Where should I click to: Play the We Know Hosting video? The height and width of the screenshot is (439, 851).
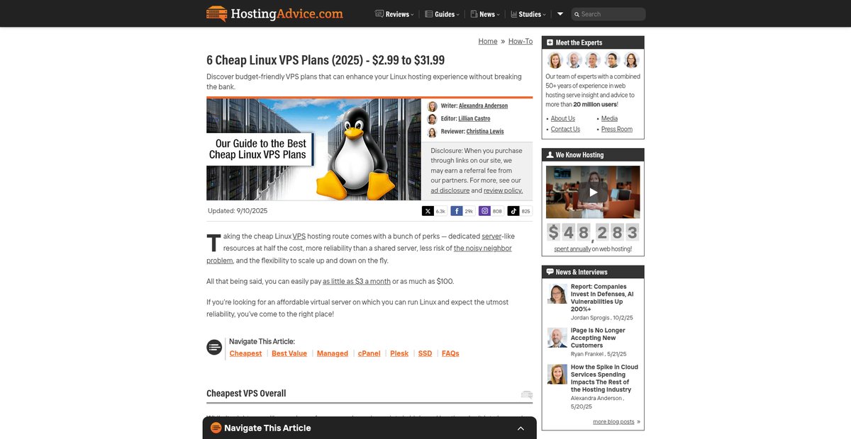(593, 192)
